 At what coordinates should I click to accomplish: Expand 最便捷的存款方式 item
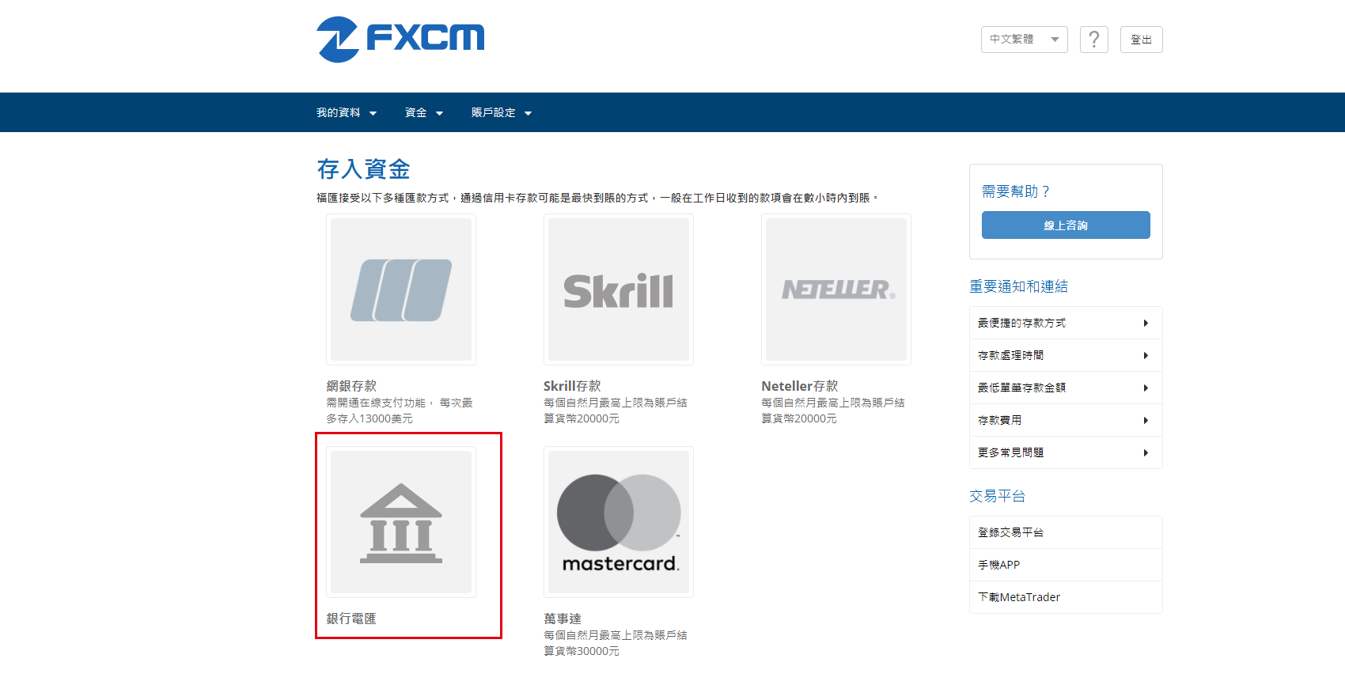[x=1066, y=323]
